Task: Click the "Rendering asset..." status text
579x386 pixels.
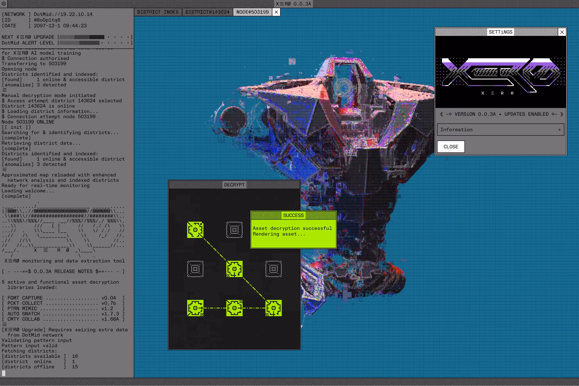Action: pos(279,234)
